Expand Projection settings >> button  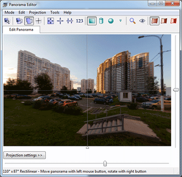25,155
